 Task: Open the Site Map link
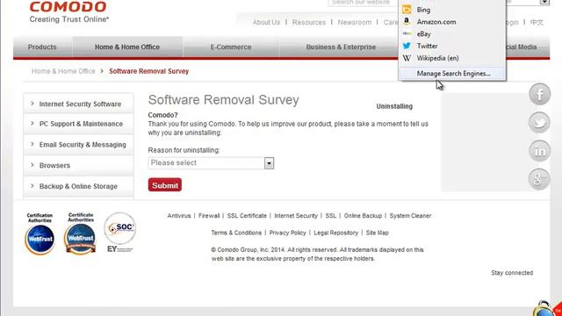(x=378, y=233)
